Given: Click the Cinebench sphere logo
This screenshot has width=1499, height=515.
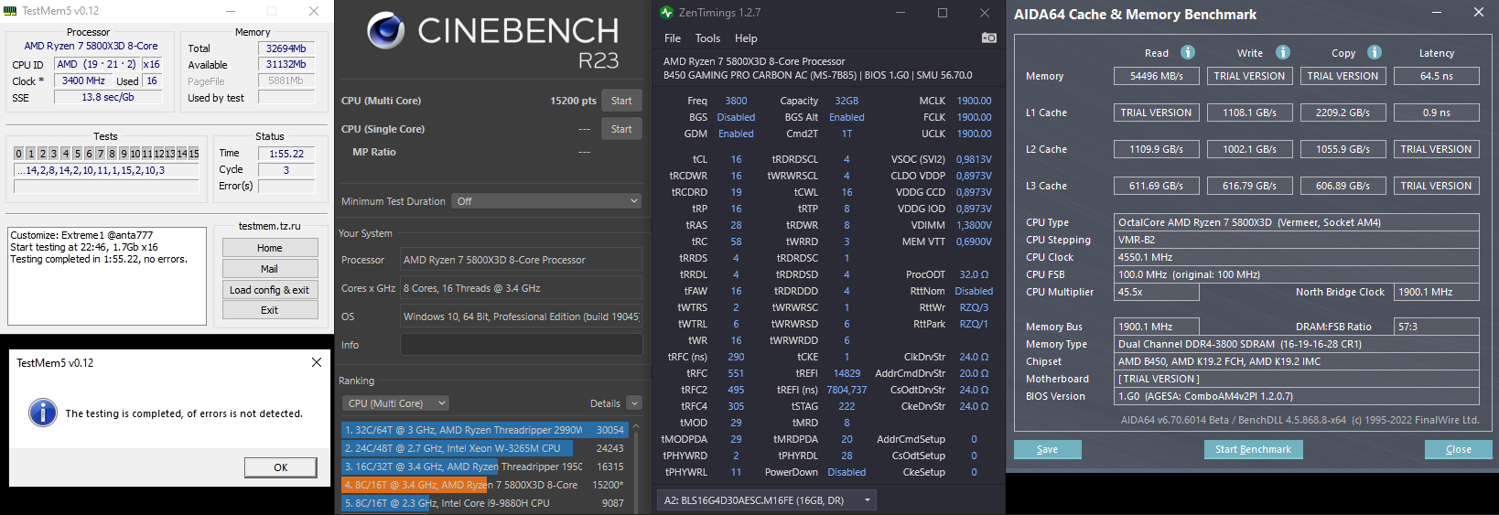Looking at the screenshot, I should point(386,30).
